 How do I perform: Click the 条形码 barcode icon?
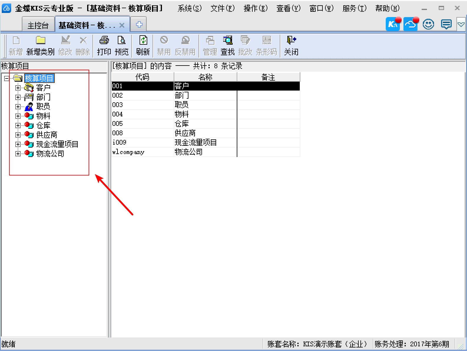[266, 40]
